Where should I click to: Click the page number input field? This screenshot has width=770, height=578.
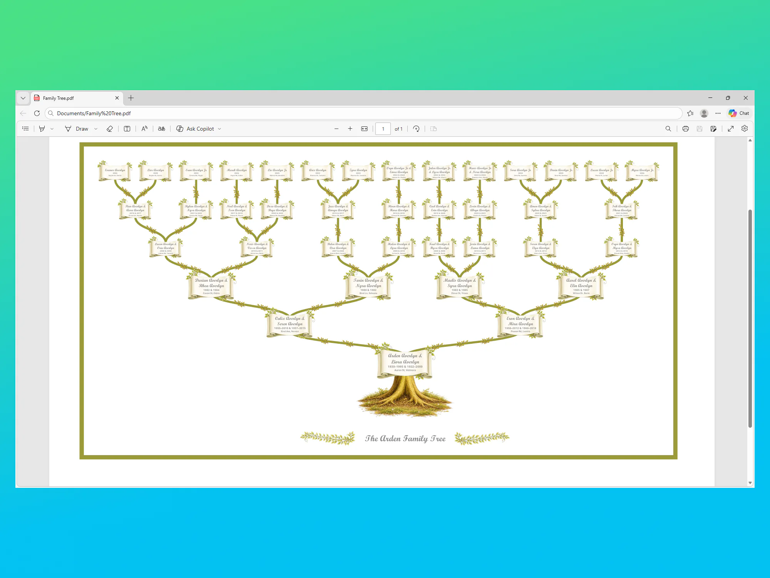point(383,129)
